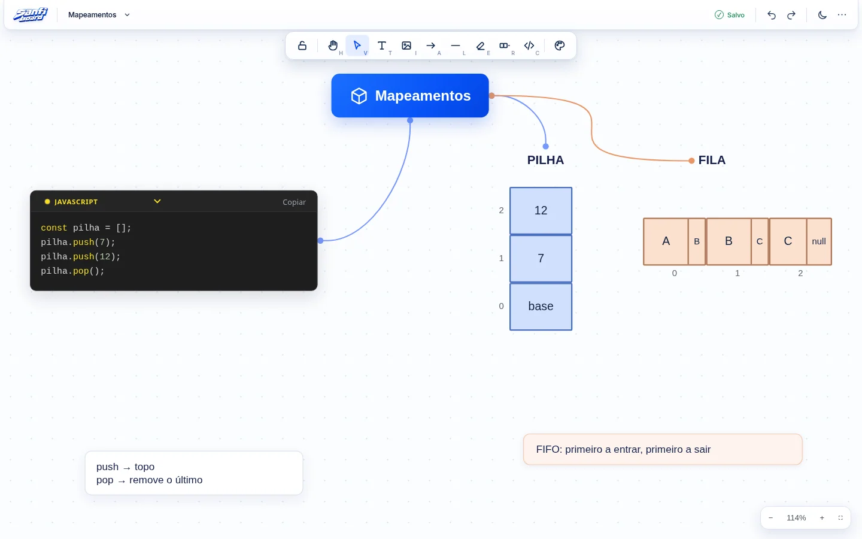
Task: Select the Arrow tool
Action: [431, 46]
